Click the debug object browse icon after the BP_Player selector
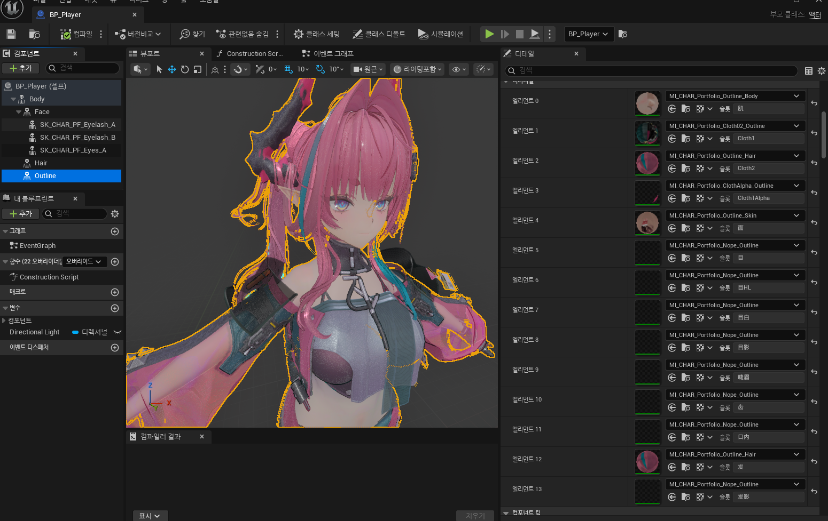Viewport: 828px width, 521px height. [x=623, y=34]
